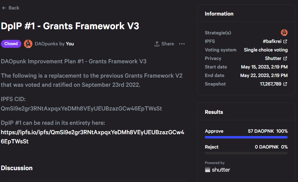Click the Share text button
The height and width of the screenshot is (182, 298).
(x=167, y=44)
